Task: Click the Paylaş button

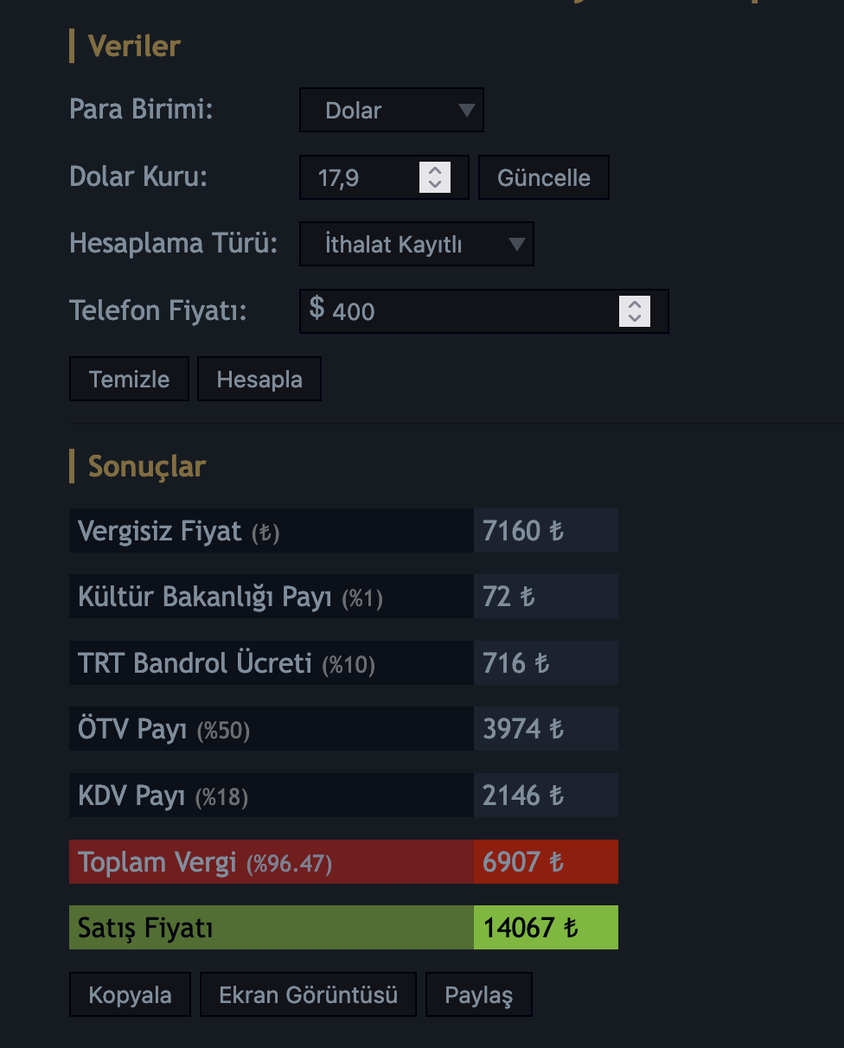Action: pyautogui.click(x=478, y=994)
